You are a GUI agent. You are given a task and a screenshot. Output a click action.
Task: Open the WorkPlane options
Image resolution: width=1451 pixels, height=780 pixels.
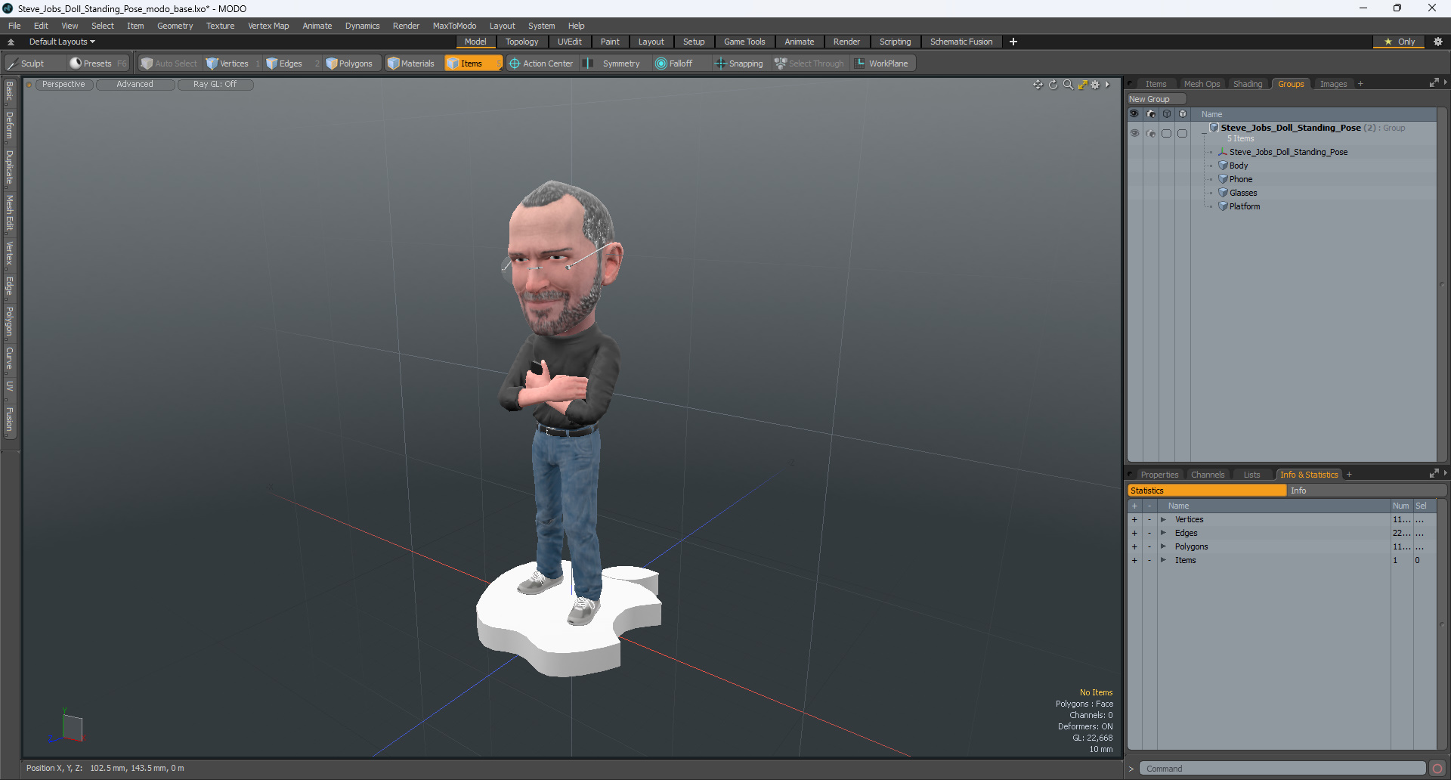(882, 63)
